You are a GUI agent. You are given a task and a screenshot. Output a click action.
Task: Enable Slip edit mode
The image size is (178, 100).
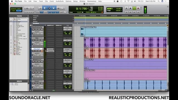click(x=13, y=11)
